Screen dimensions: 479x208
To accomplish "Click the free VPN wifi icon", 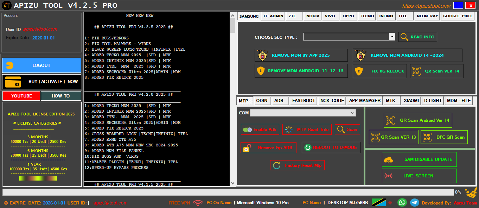I will [198, 203].
